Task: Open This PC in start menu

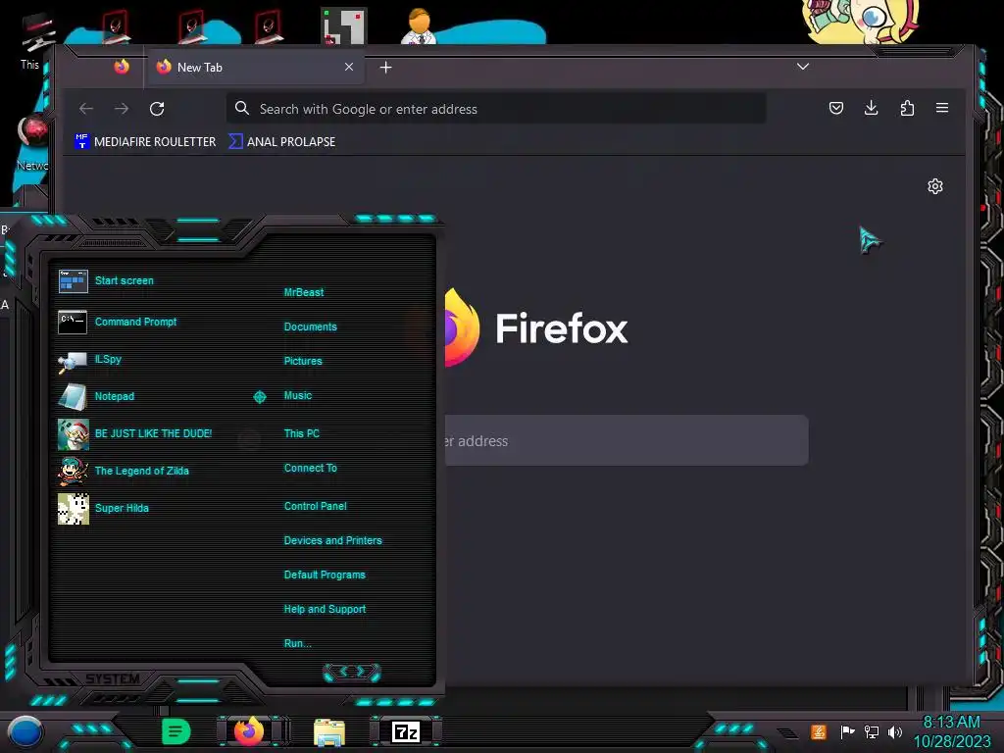Action: pos(302,433)
